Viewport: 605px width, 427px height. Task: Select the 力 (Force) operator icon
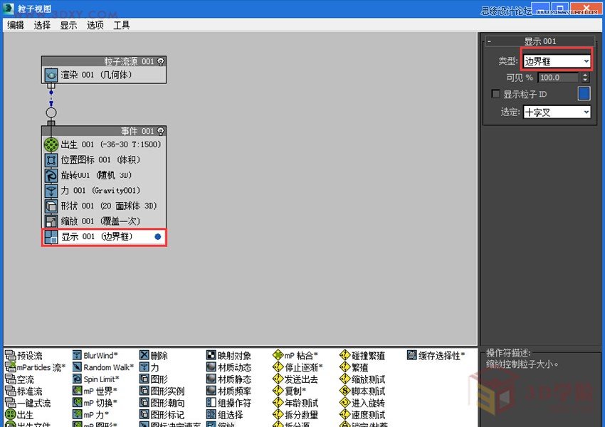click(x=146, y=367)
